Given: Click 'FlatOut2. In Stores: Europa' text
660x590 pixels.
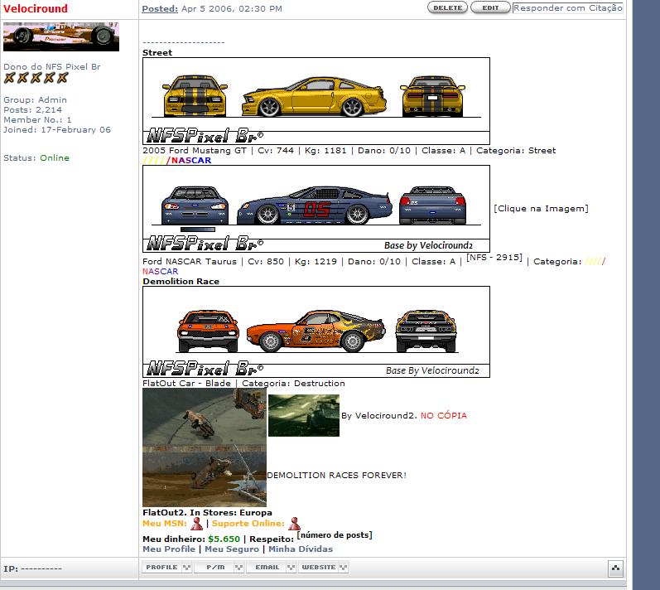Looking at the screenshot, I should 207,512.
